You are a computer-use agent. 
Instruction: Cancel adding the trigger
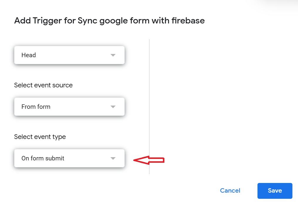[x=230, y=191]
